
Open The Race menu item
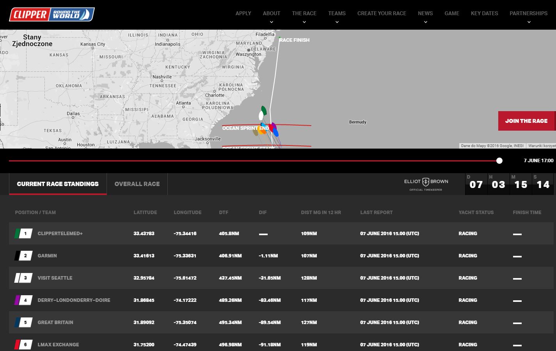304,13
